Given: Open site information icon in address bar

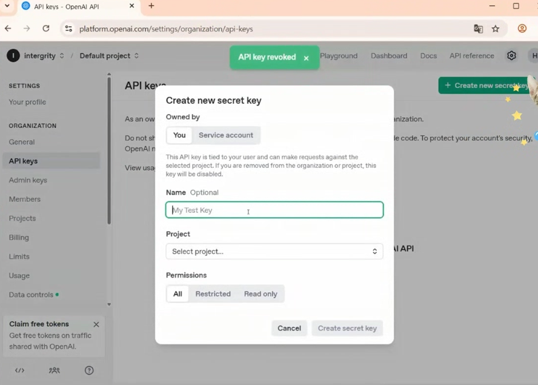Looking at the screenshot, I should [68, 29].
